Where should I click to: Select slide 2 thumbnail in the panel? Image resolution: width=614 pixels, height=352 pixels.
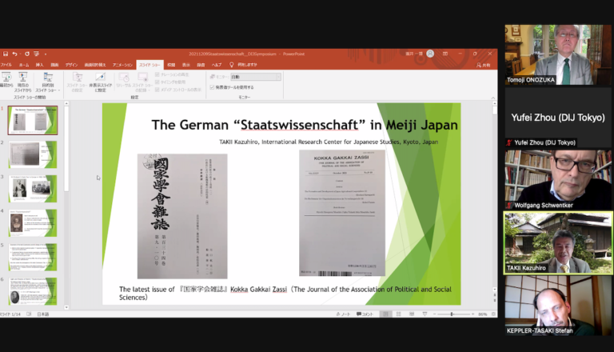tap(33, 154)
